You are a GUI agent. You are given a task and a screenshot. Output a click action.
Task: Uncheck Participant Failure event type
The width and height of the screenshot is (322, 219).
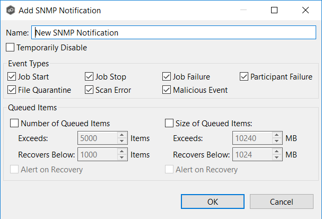pyautogui.click(x=244, y=76)
